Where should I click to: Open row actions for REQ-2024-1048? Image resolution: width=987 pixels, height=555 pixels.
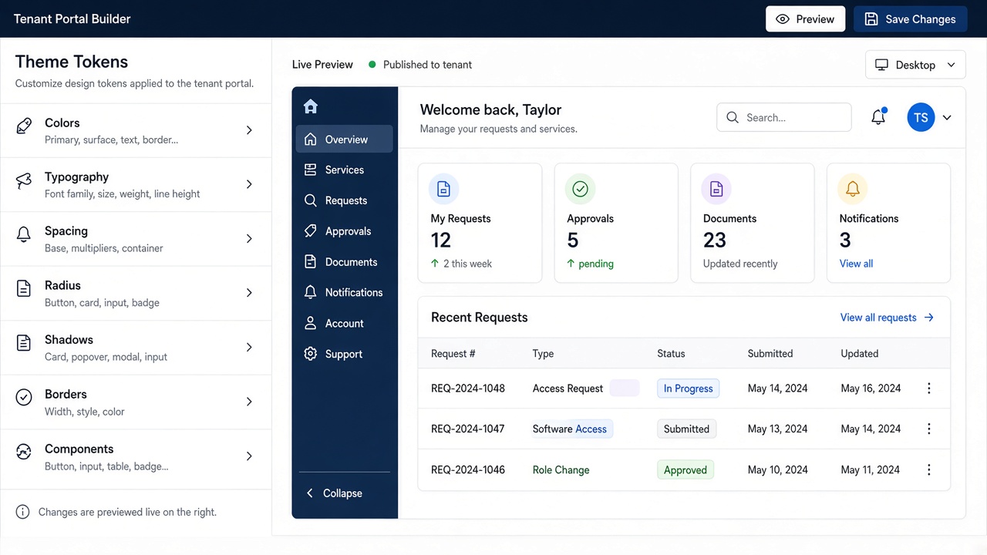pyautogui.click(x=929, y=388)
